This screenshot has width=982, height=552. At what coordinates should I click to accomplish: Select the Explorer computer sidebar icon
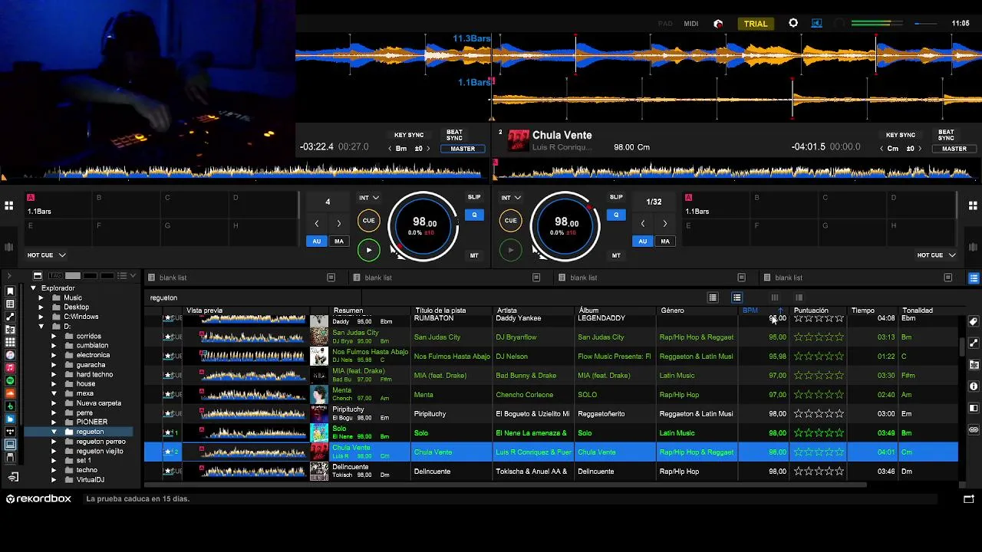[x=10, y=445]
